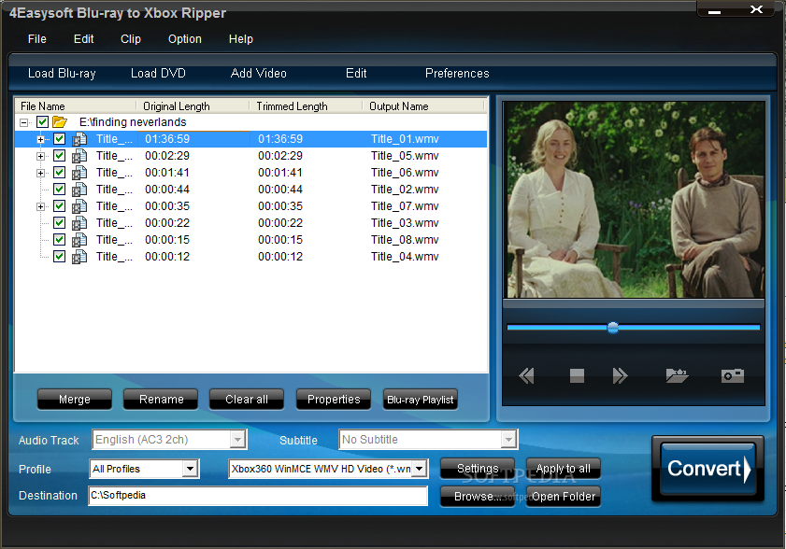This screenshot has width=786, height=549.
Task: Open the All Profiles dropdown
Action: click(190, 469)
